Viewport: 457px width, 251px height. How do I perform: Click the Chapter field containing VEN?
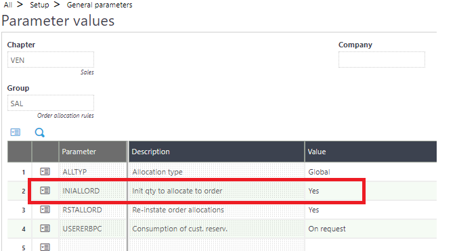[51, 60]
